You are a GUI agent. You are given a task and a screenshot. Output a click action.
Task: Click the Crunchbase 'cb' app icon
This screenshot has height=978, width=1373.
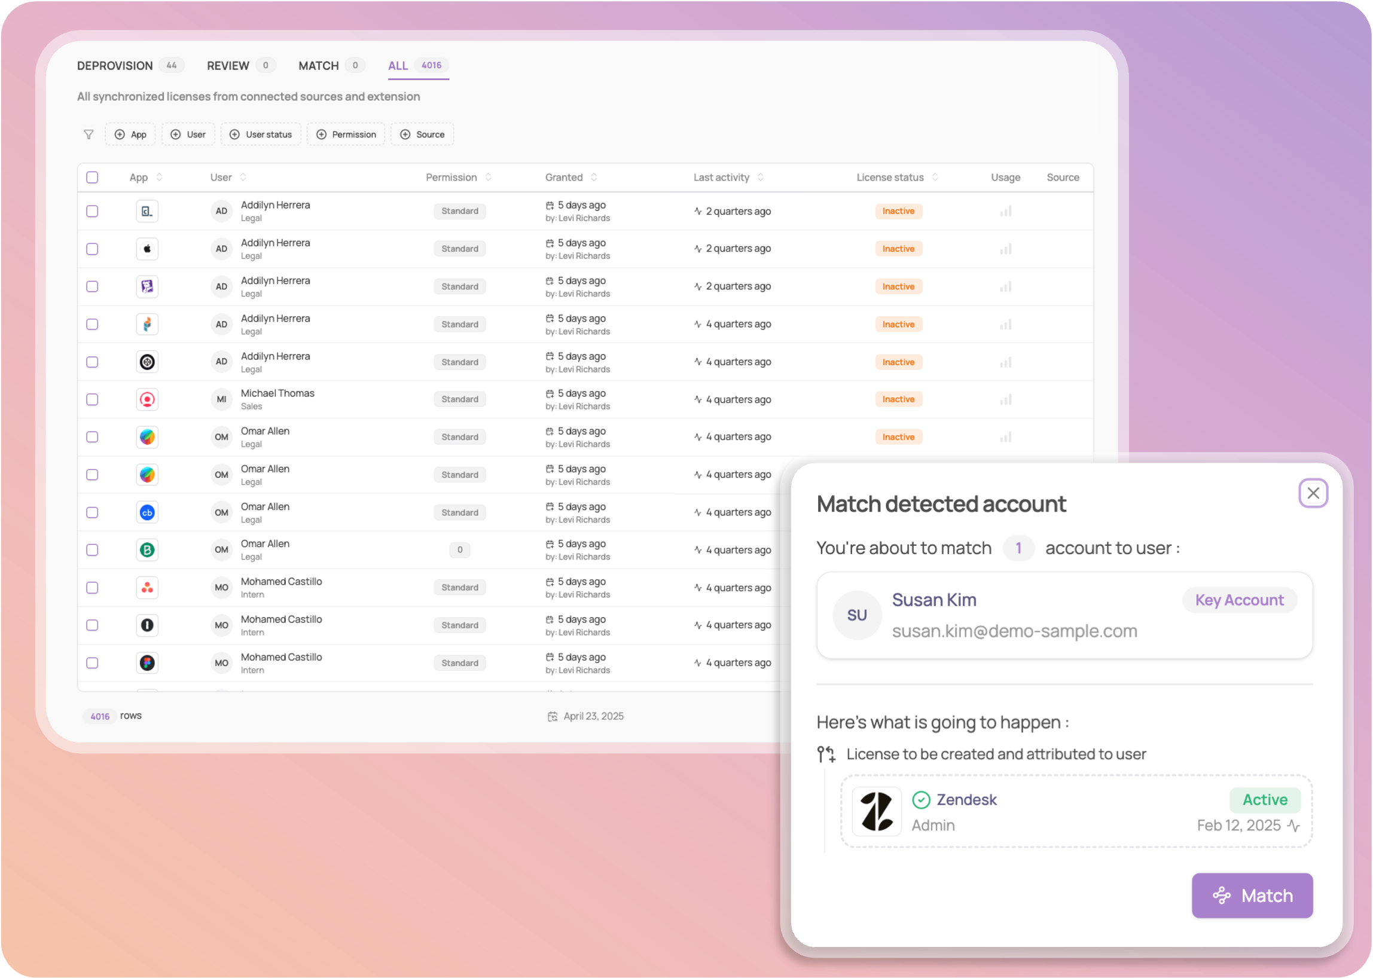147,512
